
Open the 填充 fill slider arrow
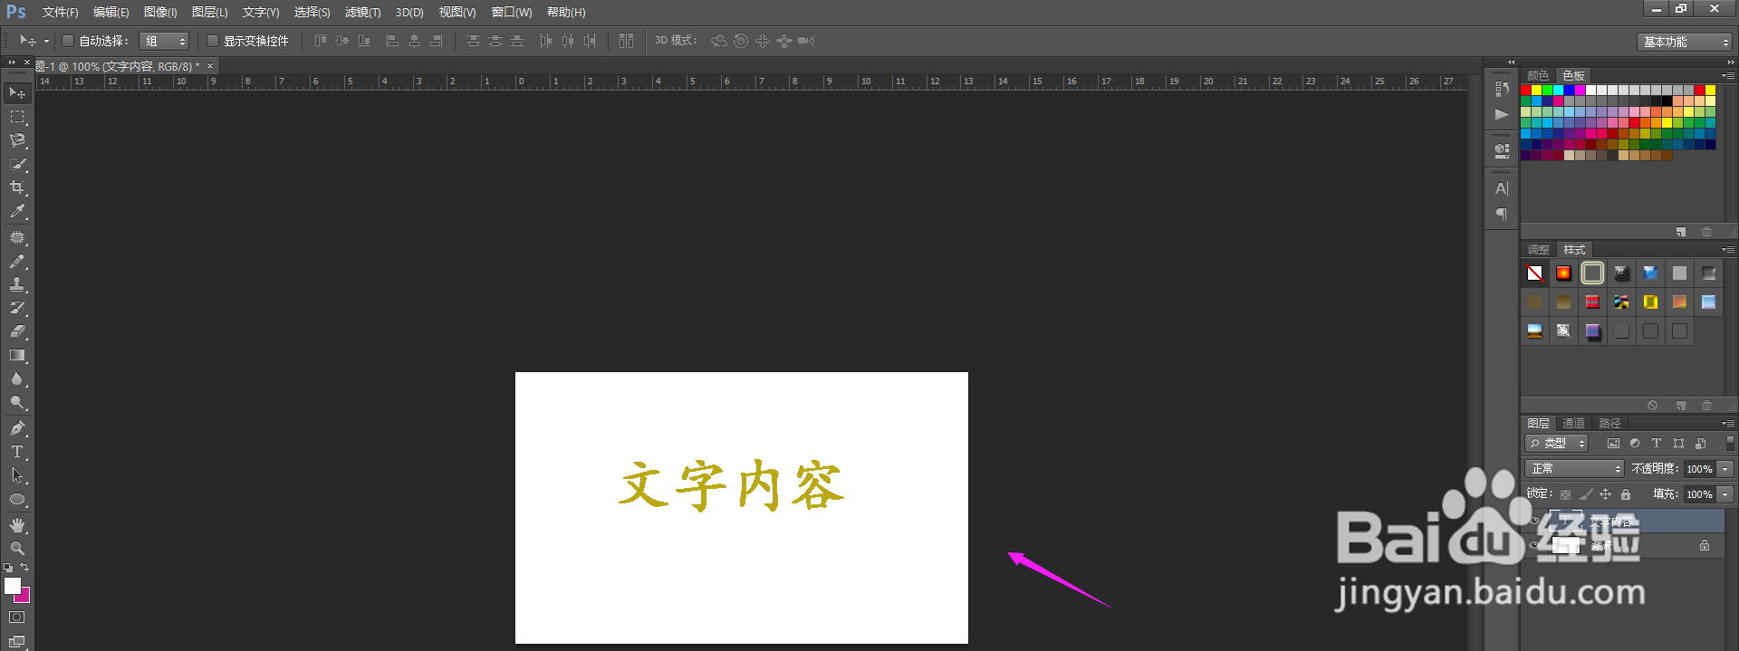1725,494
